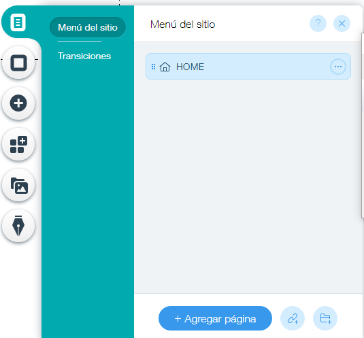Click the house icon next to HOME
This screenshot has width=364, height=338.
pyautogui.click(x=165, y=67)
